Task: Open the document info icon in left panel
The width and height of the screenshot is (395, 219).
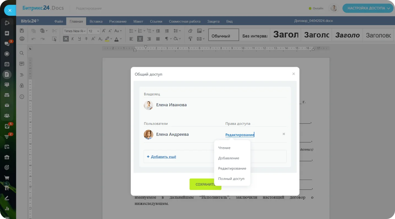Action: (x=22, y=97)
